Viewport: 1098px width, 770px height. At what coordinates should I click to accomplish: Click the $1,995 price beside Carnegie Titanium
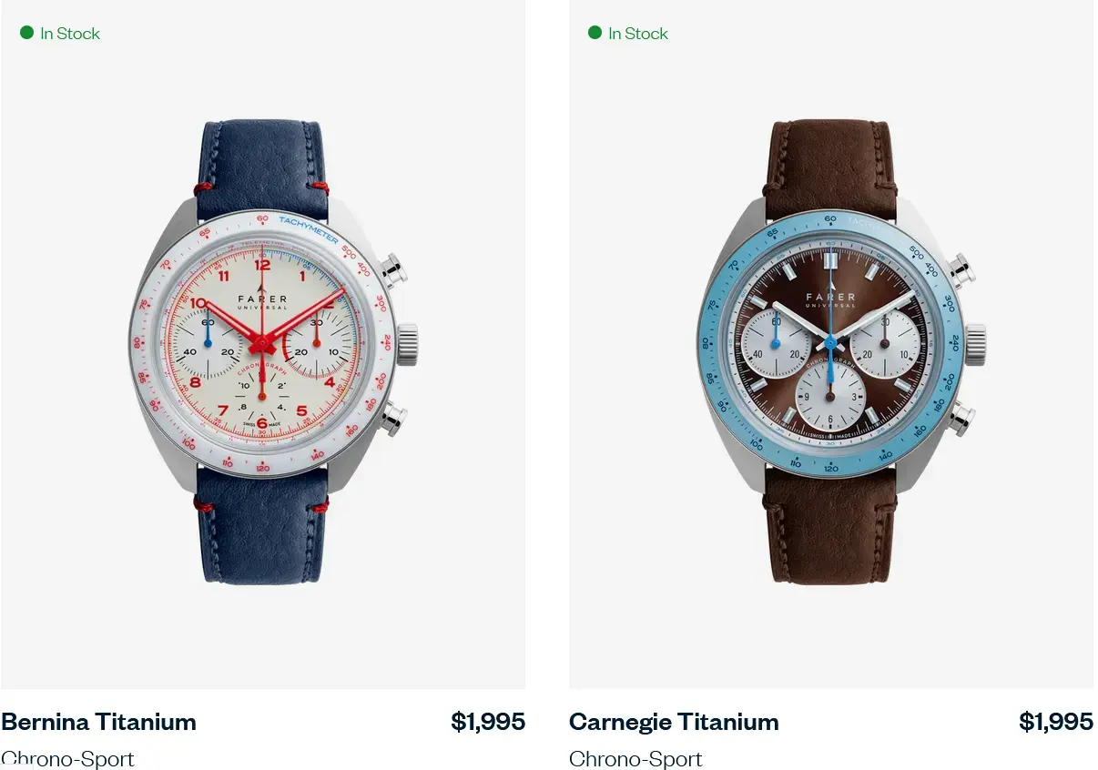tap(1056, 722)
